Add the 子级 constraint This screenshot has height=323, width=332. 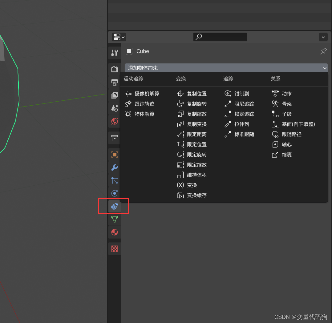tap(287, 114)
